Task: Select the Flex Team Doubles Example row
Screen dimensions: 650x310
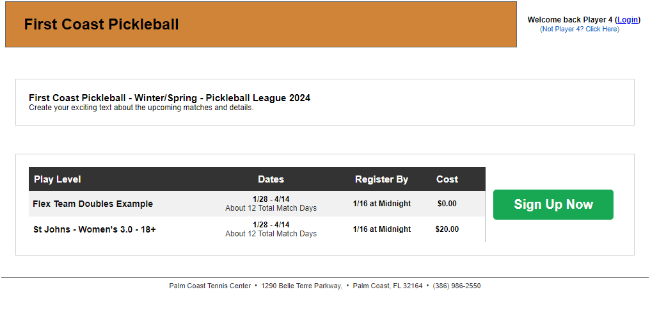Action: 93,204
